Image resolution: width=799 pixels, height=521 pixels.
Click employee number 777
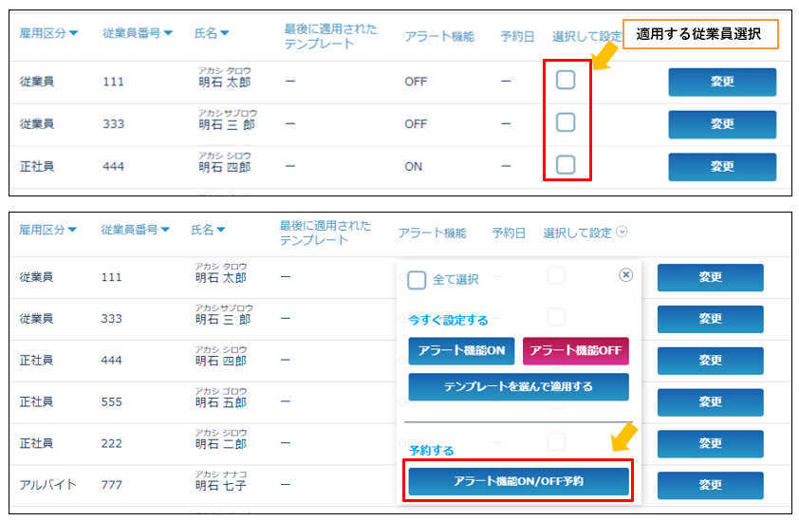pos(112,485)
